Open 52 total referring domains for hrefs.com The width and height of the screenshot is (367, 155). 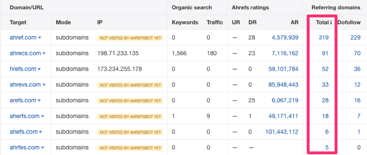(325, 69)
